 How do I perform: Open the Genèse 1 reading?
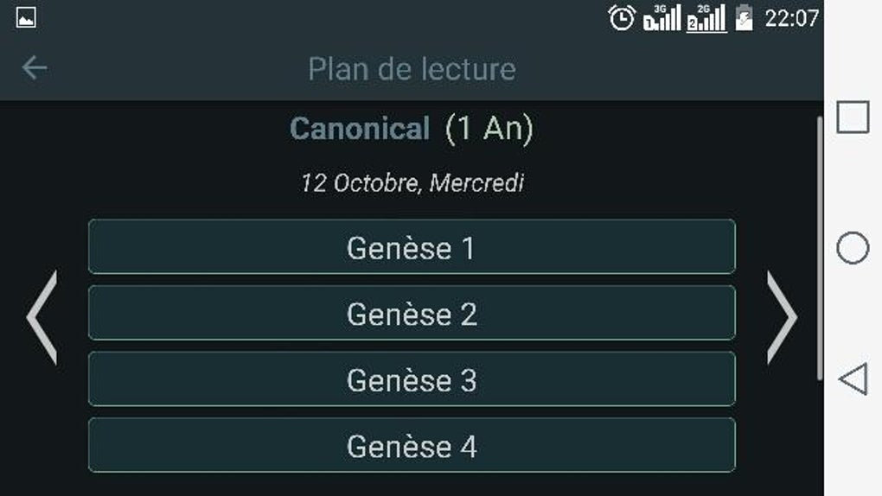(412, 247)
